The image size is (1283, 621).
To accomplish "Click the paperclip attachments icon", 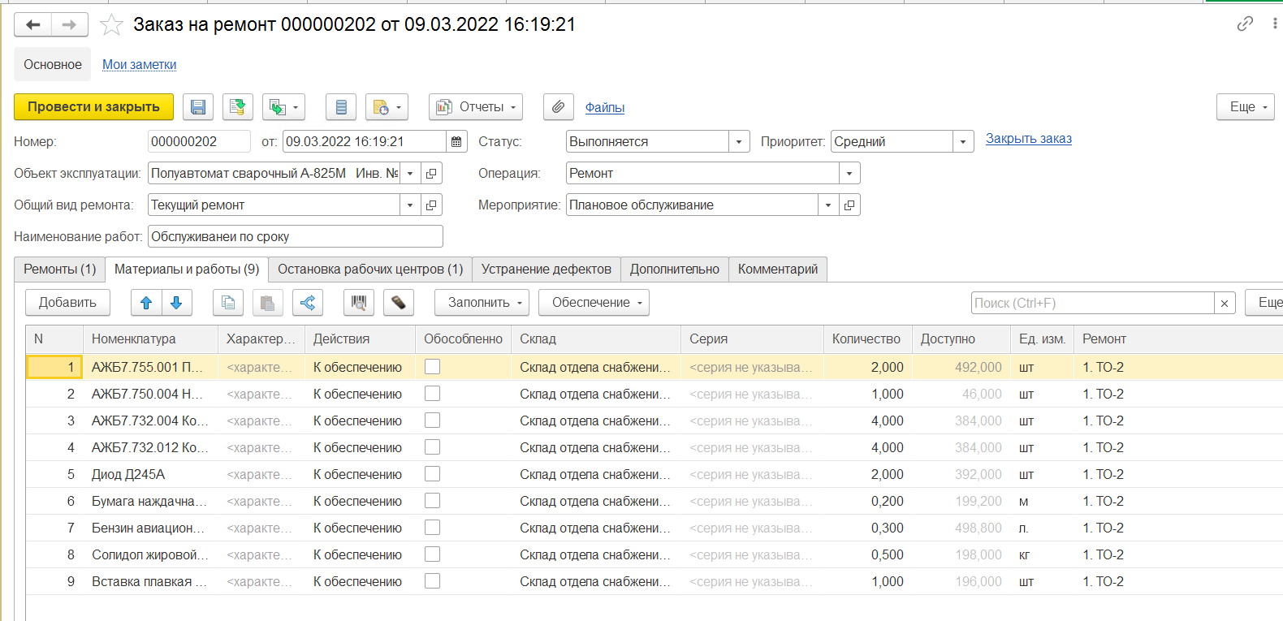I will tap(558, 107).
